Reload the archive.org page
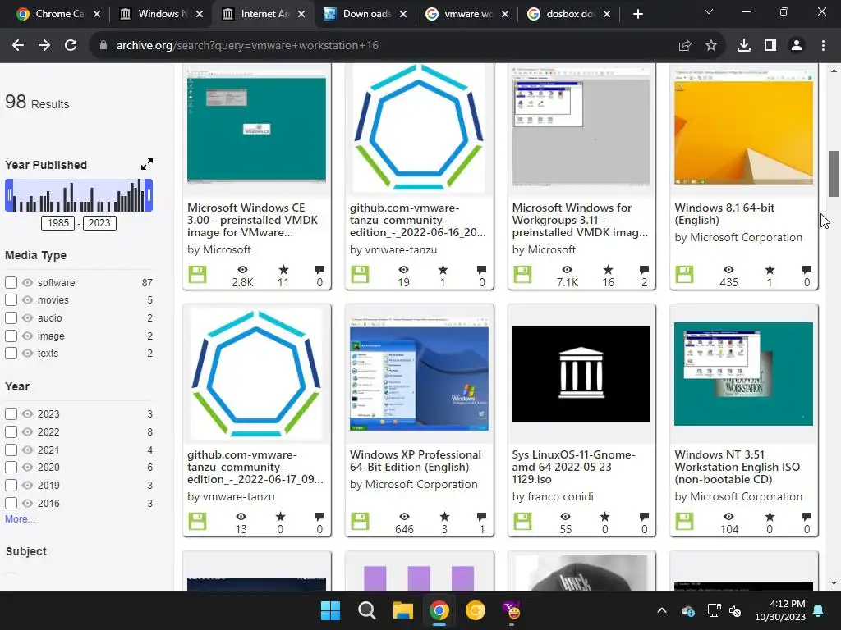This screenshot has width=841, height=630. tap(71, 46)
